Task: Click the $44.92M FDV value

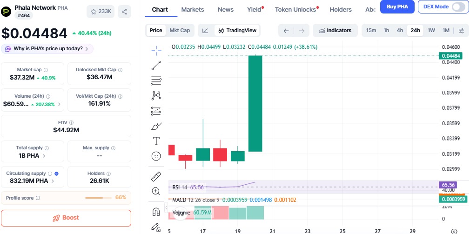Action: [66, 130]
